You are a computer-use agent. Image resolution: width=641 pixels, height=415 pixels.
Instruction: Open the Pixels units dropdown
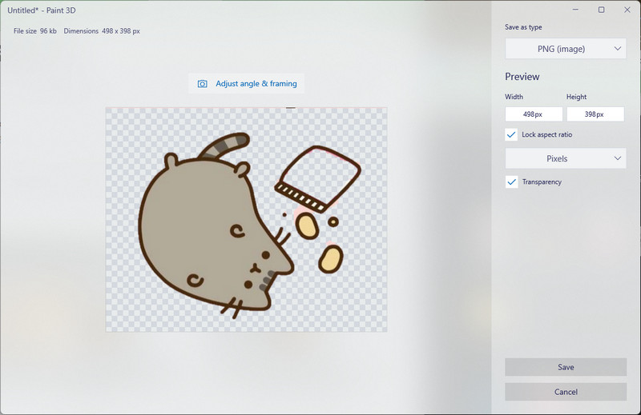(x=566, y=158)
